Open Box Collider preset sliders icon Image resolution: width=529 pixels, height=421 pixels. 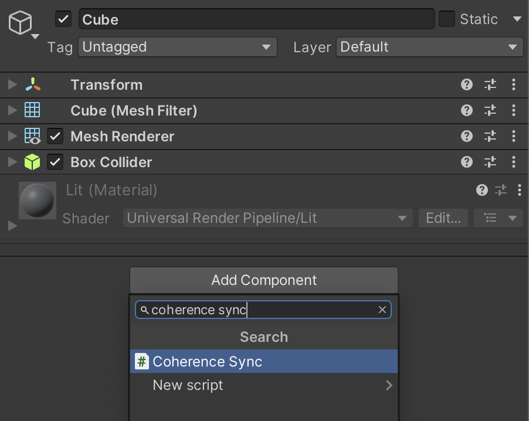pyautogui.click(x=490, y=162)
